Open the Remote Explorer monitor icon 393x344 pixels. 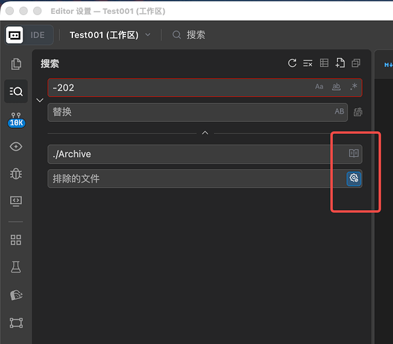point(16,201)
